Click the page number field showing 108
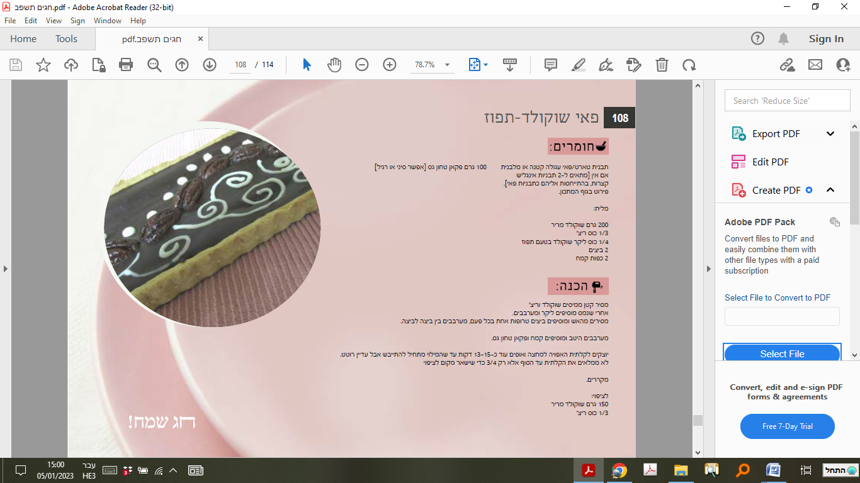 pos(240,65)
